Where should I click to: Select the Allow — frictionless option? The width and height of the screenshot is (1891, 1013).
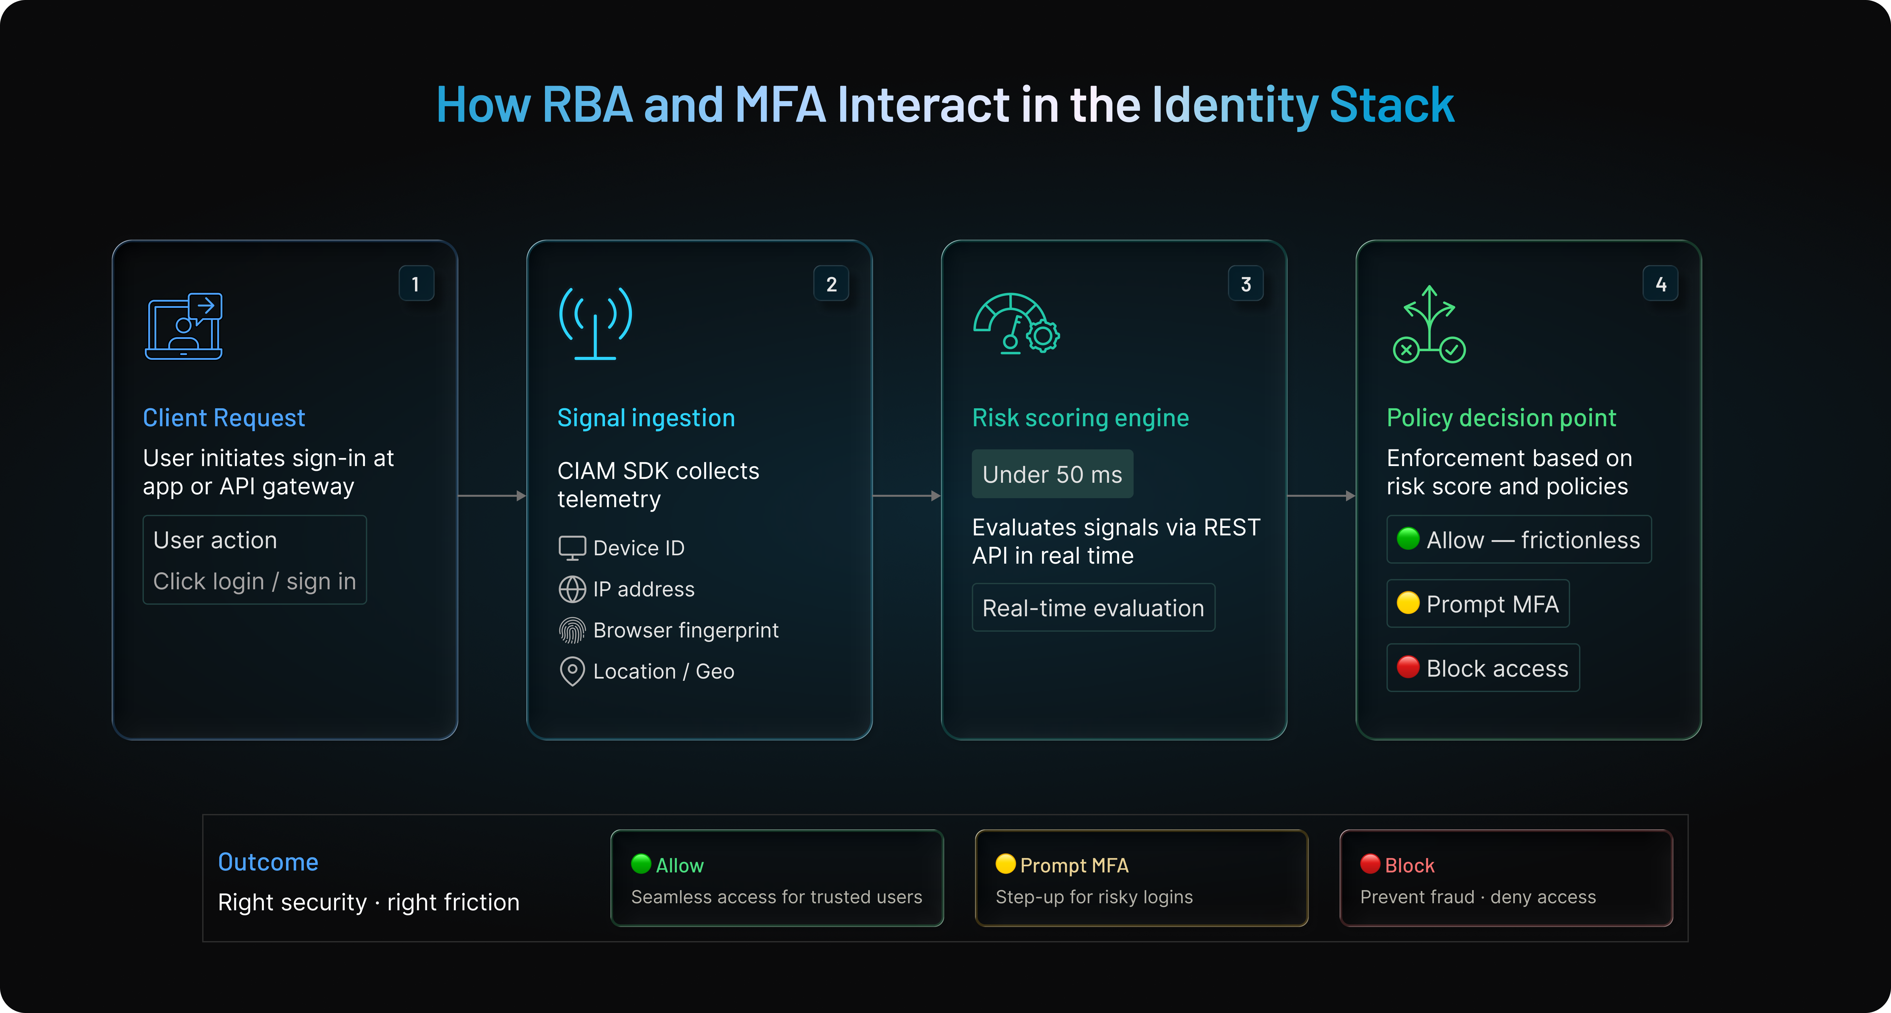[1519, 540]
